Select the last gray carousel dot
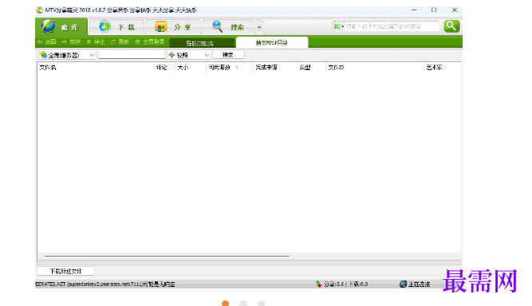Screen dimensions: 532x306 coord(261,303)
